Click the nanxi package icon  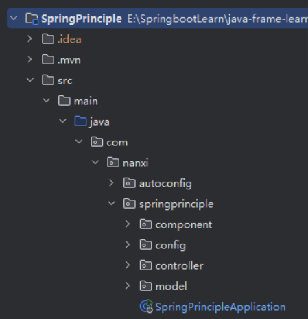pyautogui.click(x=113, y=163)
